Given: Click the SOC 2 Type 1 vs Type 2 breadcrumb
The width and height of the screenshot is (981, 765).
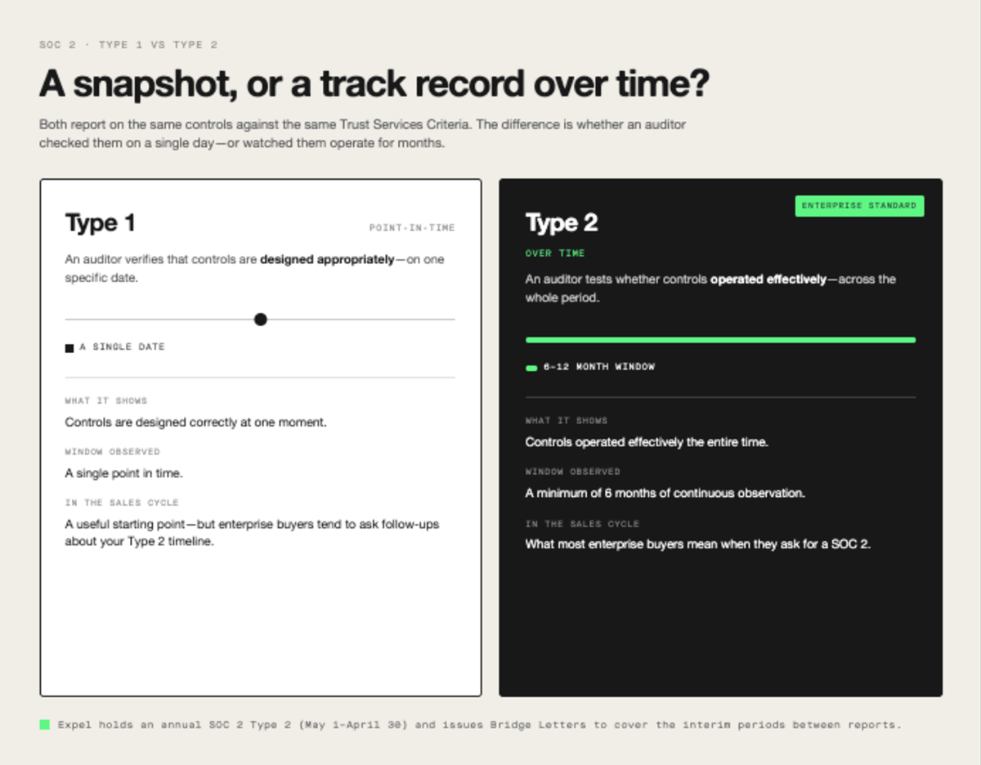Looking at the screenshot, I should pos(128,45).
